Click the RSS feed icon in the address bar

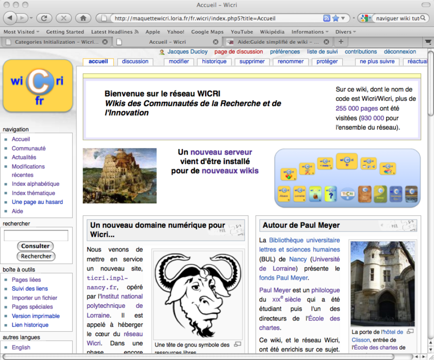click(x=327, y=18)
